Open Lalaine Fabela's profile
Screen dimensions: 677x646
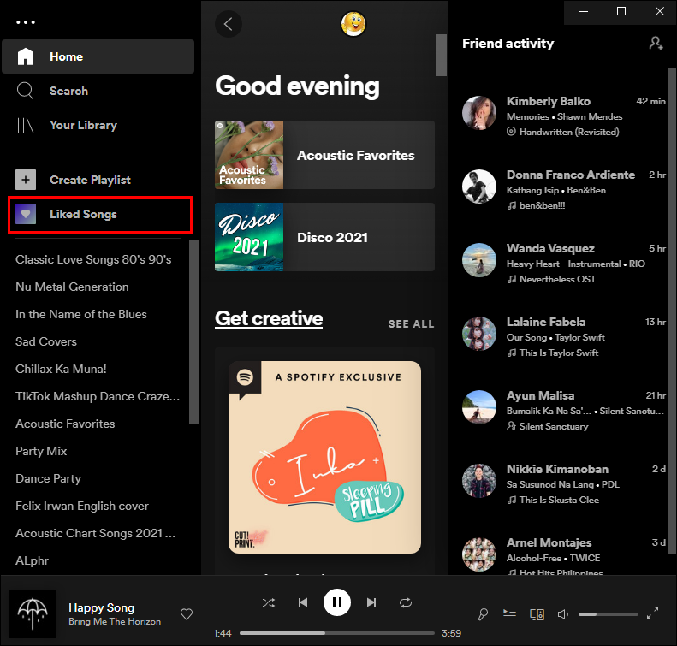point(546,322)
